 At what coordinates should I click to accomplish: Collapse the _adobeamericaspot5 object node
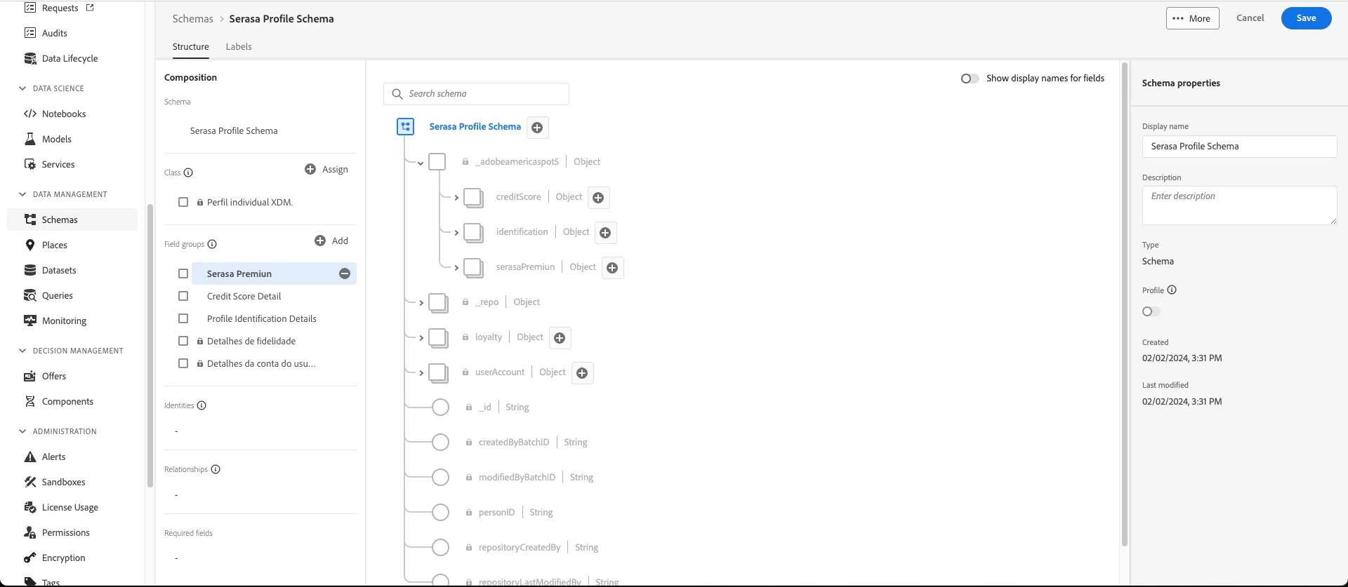coord(421,163)
